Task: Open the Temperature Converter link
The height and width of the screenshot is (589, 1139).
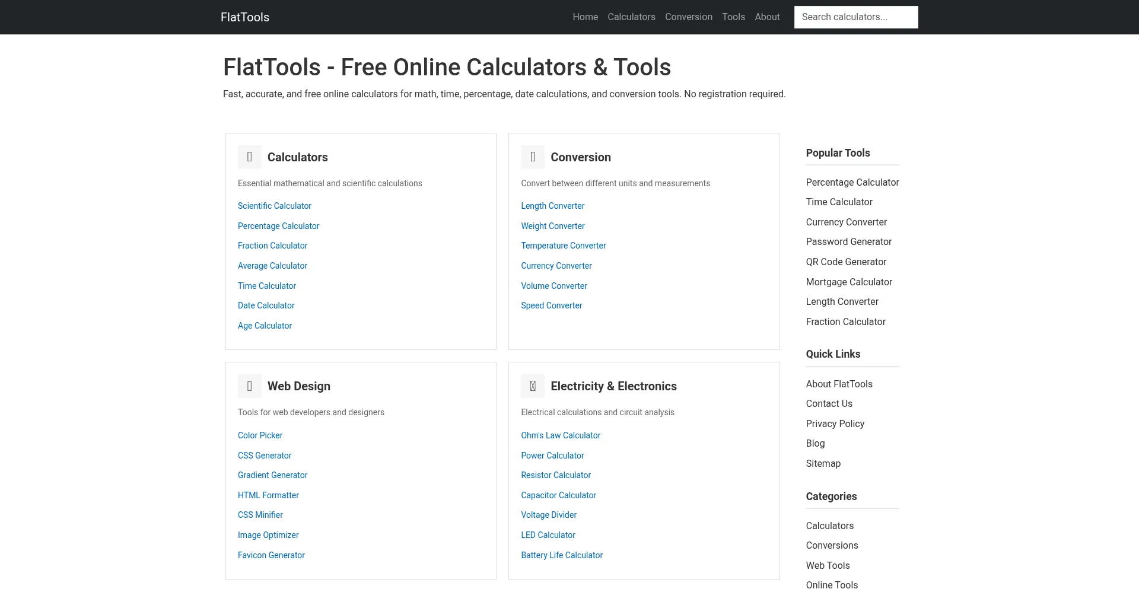Action: coord(563,246)
